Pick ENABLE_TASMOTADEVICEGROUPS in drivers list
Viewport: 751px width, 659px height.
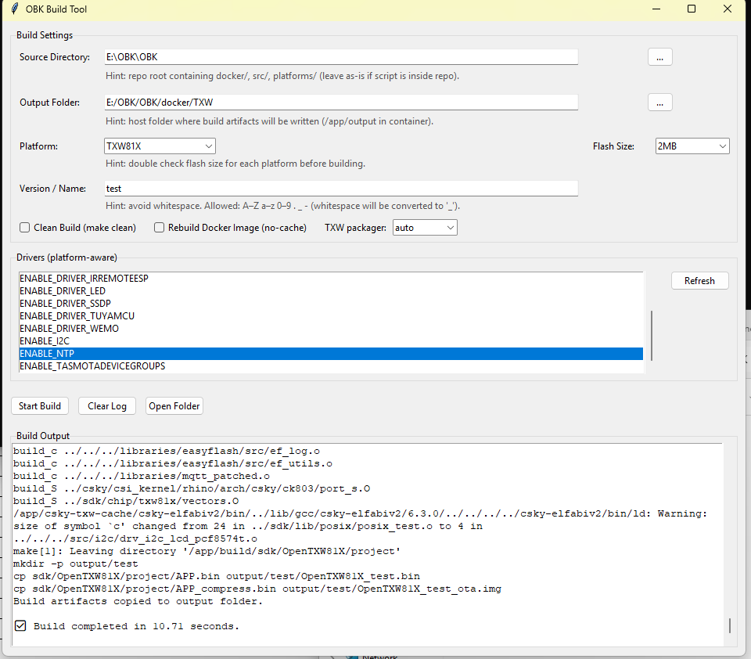[92, 366]
